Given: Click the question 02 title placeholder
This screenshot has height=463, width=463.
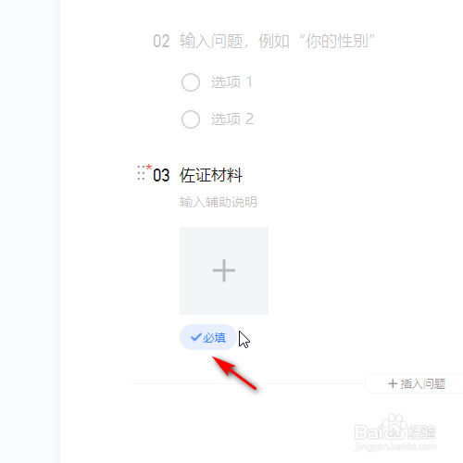Looking at the screenshot, I should [277, 41].
